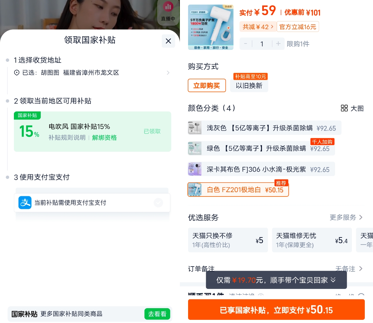The width and height of the screenshot is (373, 323).
Task: Click the 补贴高至10元 badge
Action: point(251,76)
